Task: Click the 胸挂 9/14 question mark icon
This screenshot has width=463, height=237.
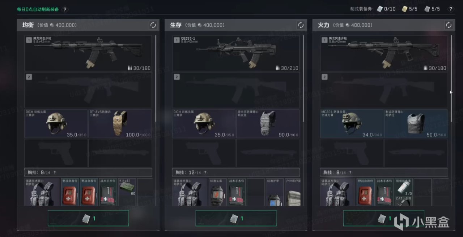Action: 55,172
